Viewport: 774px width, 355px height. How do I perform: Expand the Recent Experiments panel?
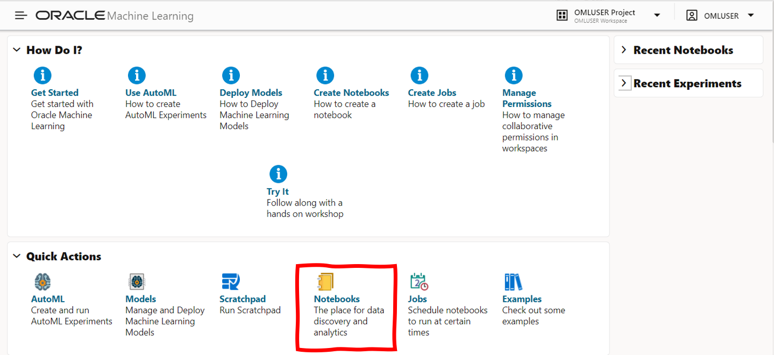pos(624,83)
